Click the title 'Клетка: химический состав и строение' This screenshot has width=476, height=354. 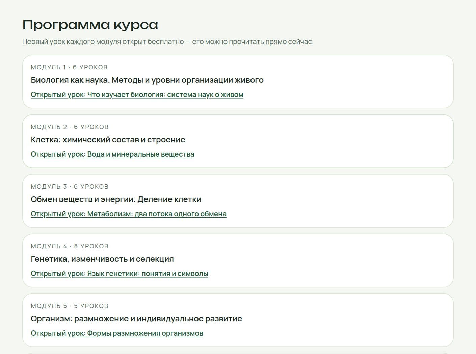108,140
